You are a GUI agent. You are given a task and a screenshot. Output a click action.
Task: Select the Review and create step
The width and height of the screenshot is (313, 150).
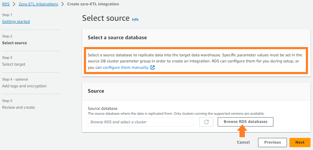click(x=19, y=107)
